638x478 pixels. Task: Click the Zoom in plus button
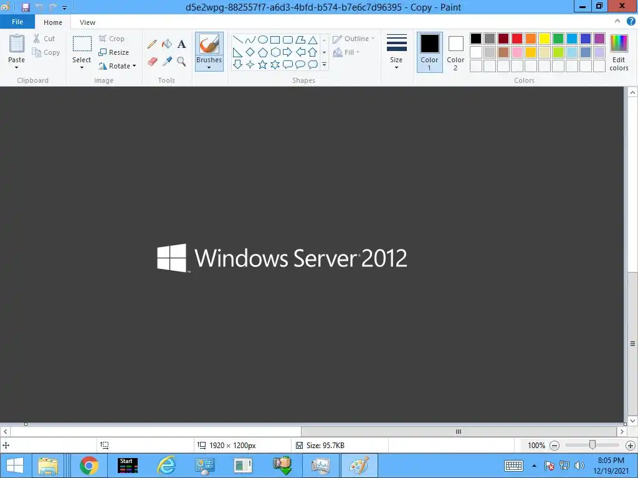click(631, 446)
